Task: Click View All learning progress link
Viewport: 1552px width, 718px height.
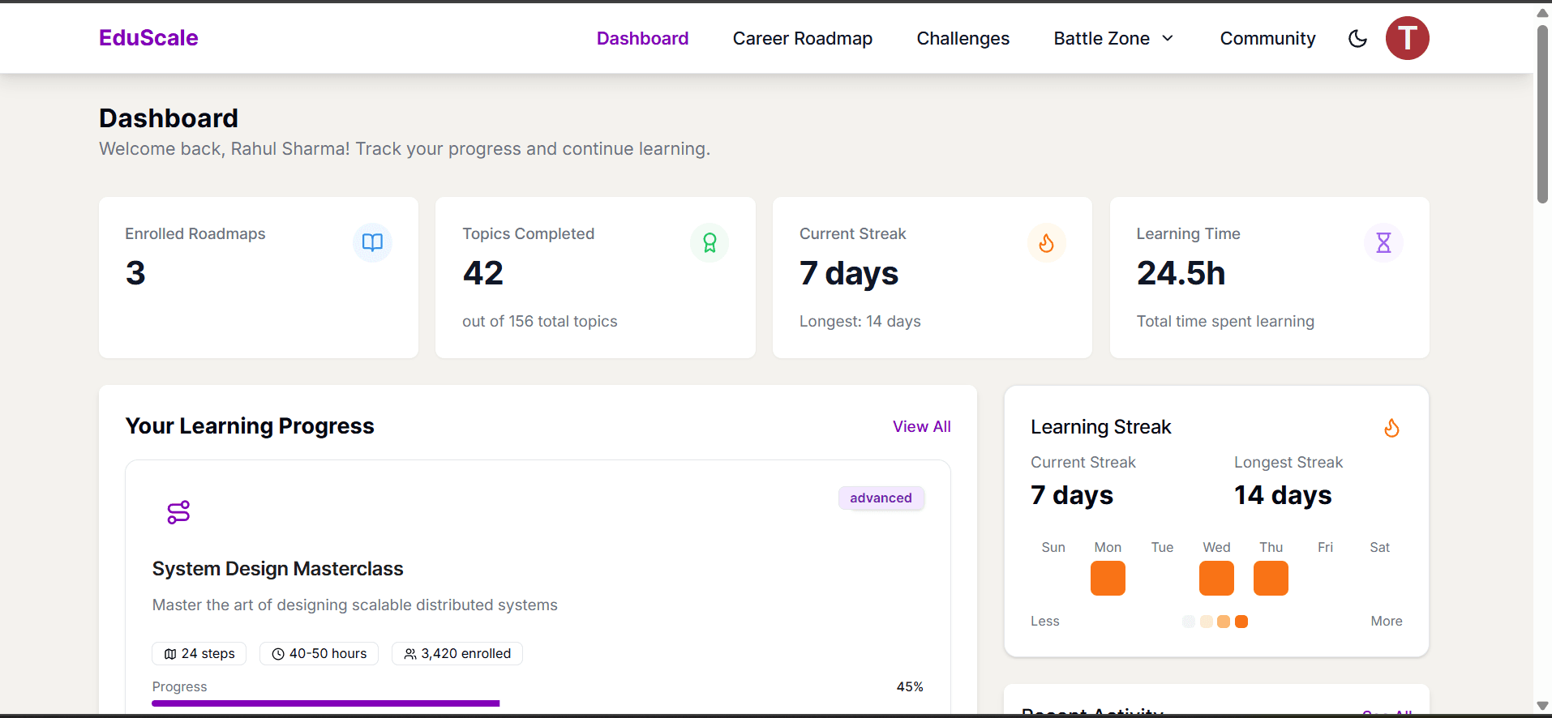Action: (922, 426)
